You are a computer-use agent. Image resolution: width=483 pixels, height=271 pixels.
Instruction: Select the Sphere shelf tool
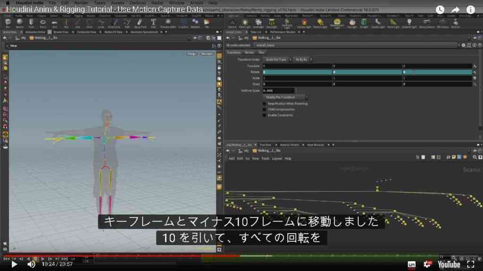pos(19,23)
